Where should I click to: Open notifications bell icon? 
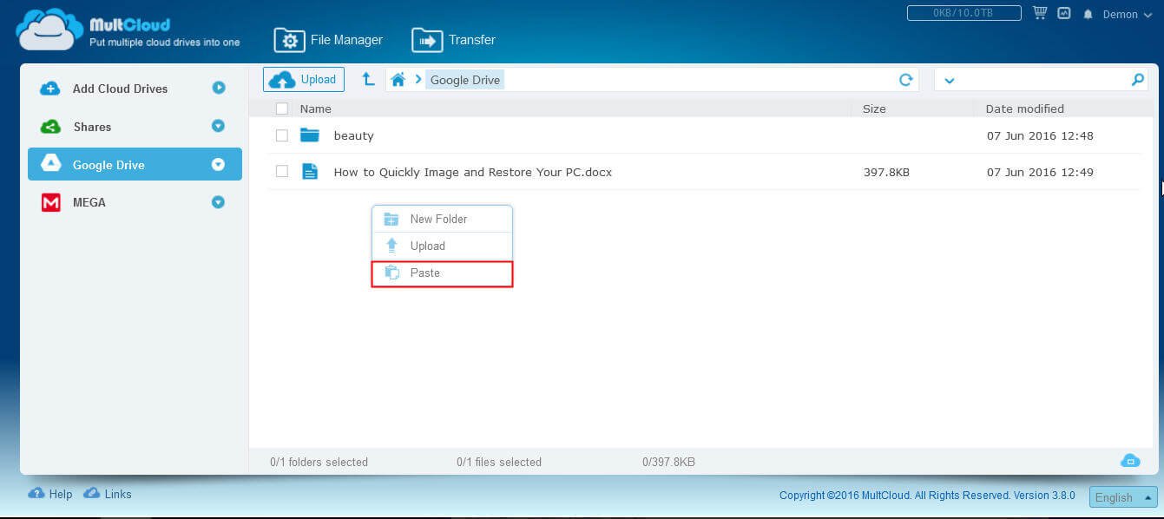click(1088, 14)
